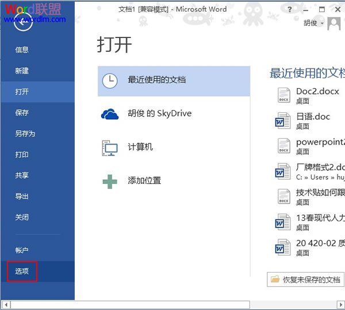This screenshot has height=310, width=345.
Task: Open 导出 (Export) in the sidebar
Action: [22, 196]
